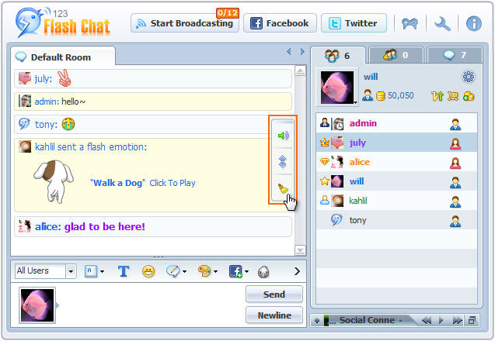This screenshot has width=495, height=341.
Task: Select the friends tab showing 0
Action: 396,56
